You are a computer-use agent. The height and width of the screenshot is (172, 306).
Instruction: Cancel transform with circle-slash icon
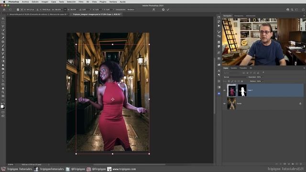[163, 10]
